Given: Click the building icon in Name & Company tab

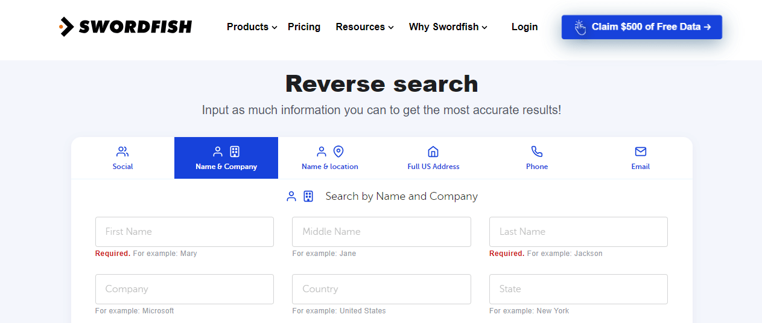Looking at the screenshot, I should [235, 152].
